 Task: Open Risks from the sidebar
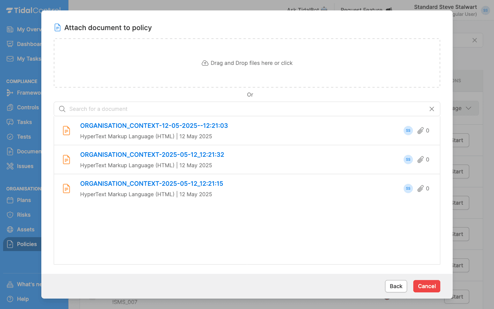[23, 215]
